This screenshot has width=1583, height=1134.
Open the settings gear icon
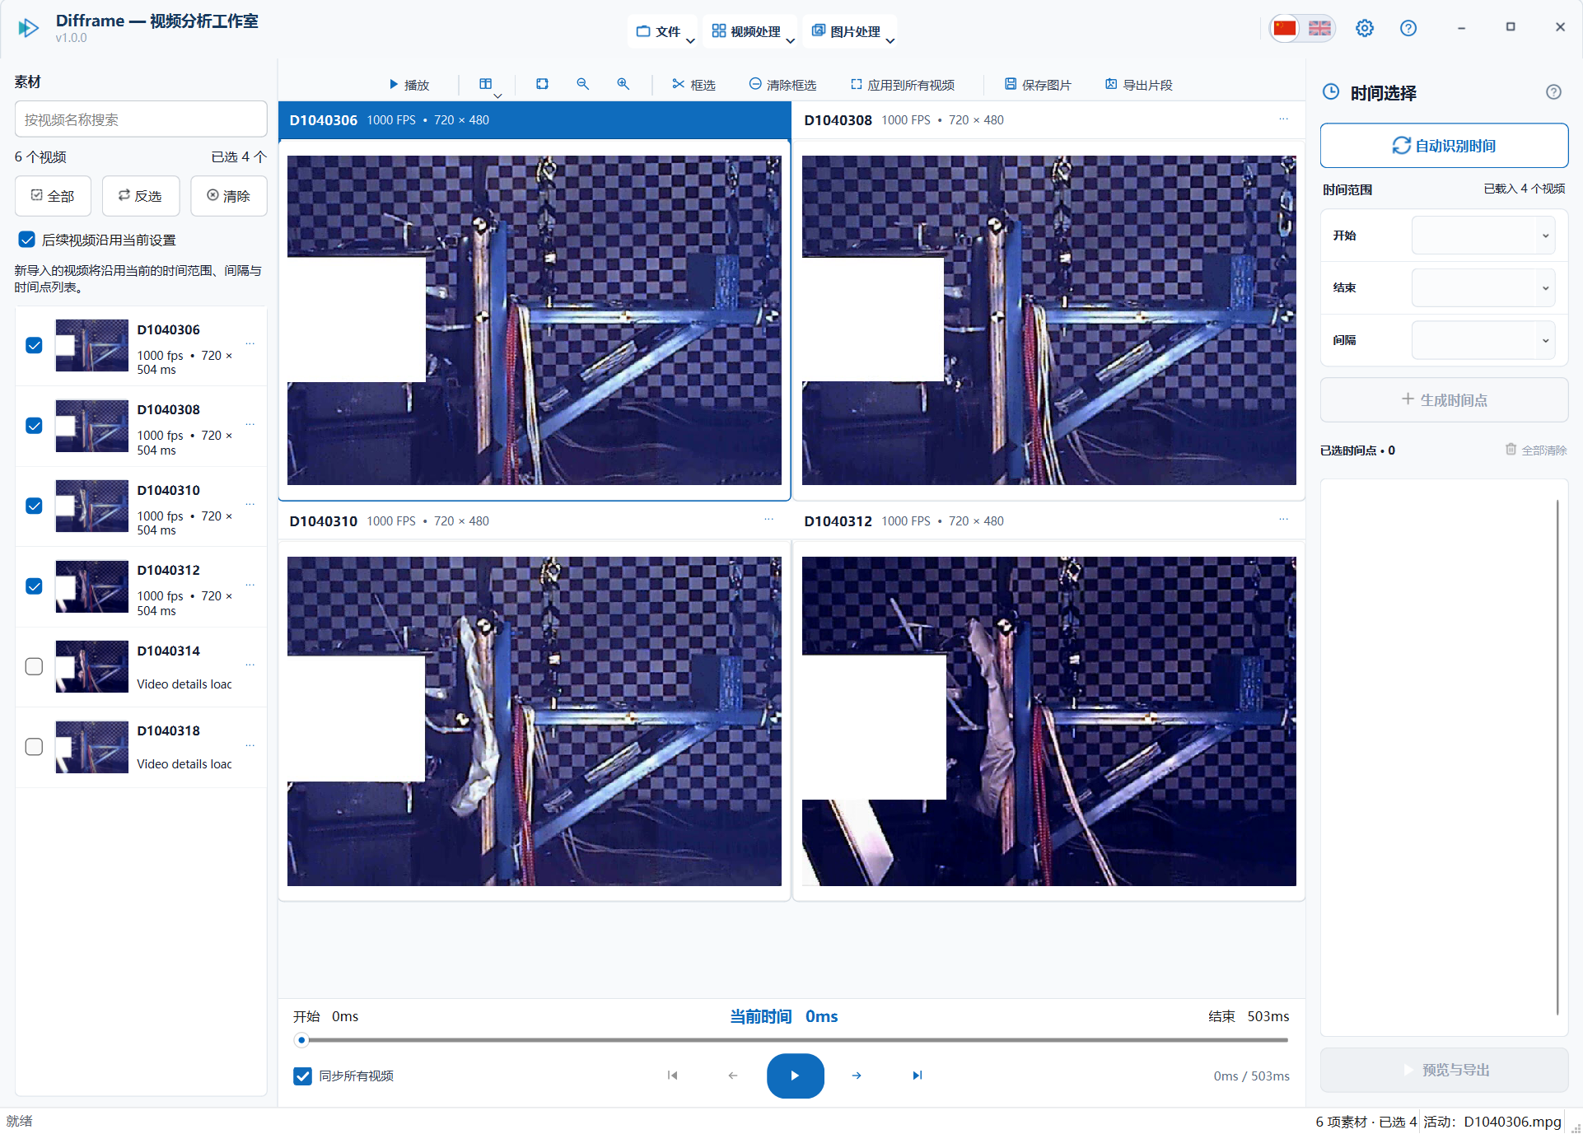coord(1365,28)
